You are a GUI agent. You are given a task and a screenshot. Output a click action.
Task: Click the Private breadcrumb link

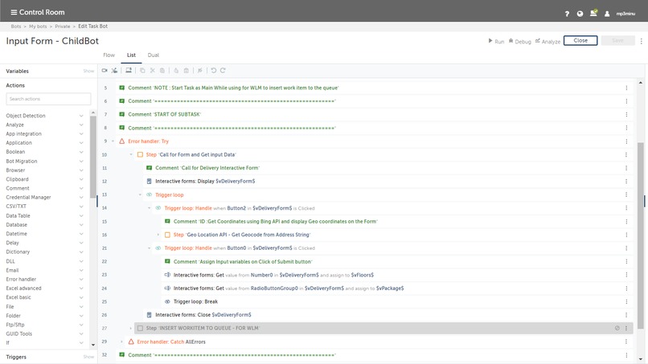[x=63, y=26]
